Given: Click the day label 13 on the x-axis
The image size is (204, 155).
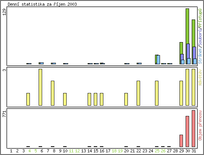Looking at the screenshot, I should [83, 151].
